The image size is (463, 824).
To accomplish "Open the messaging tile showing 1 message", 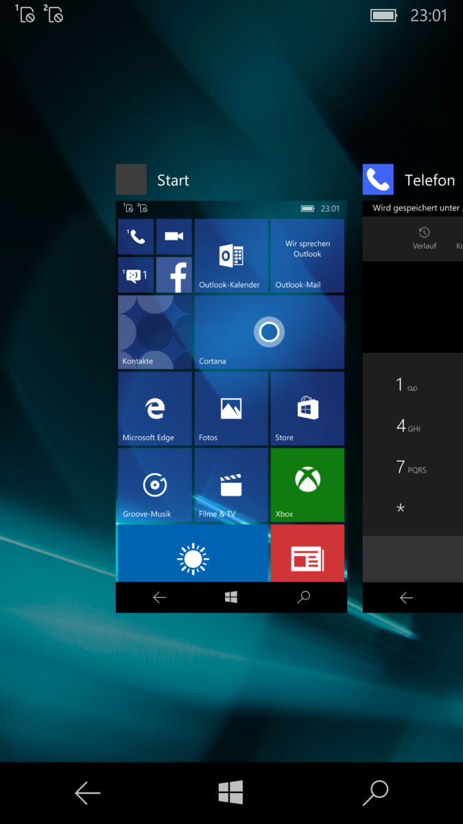I will click(x=136, y=275).
